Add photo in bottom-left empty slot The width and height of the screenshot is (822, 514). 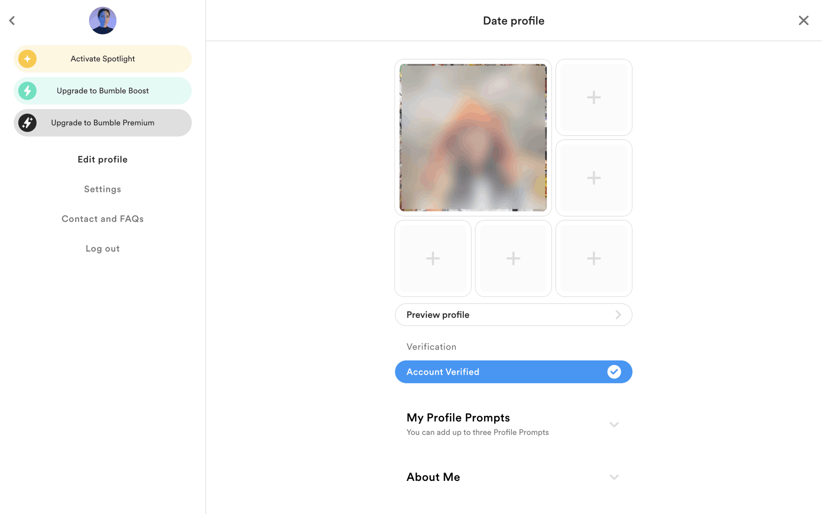[x=433, y=258]
